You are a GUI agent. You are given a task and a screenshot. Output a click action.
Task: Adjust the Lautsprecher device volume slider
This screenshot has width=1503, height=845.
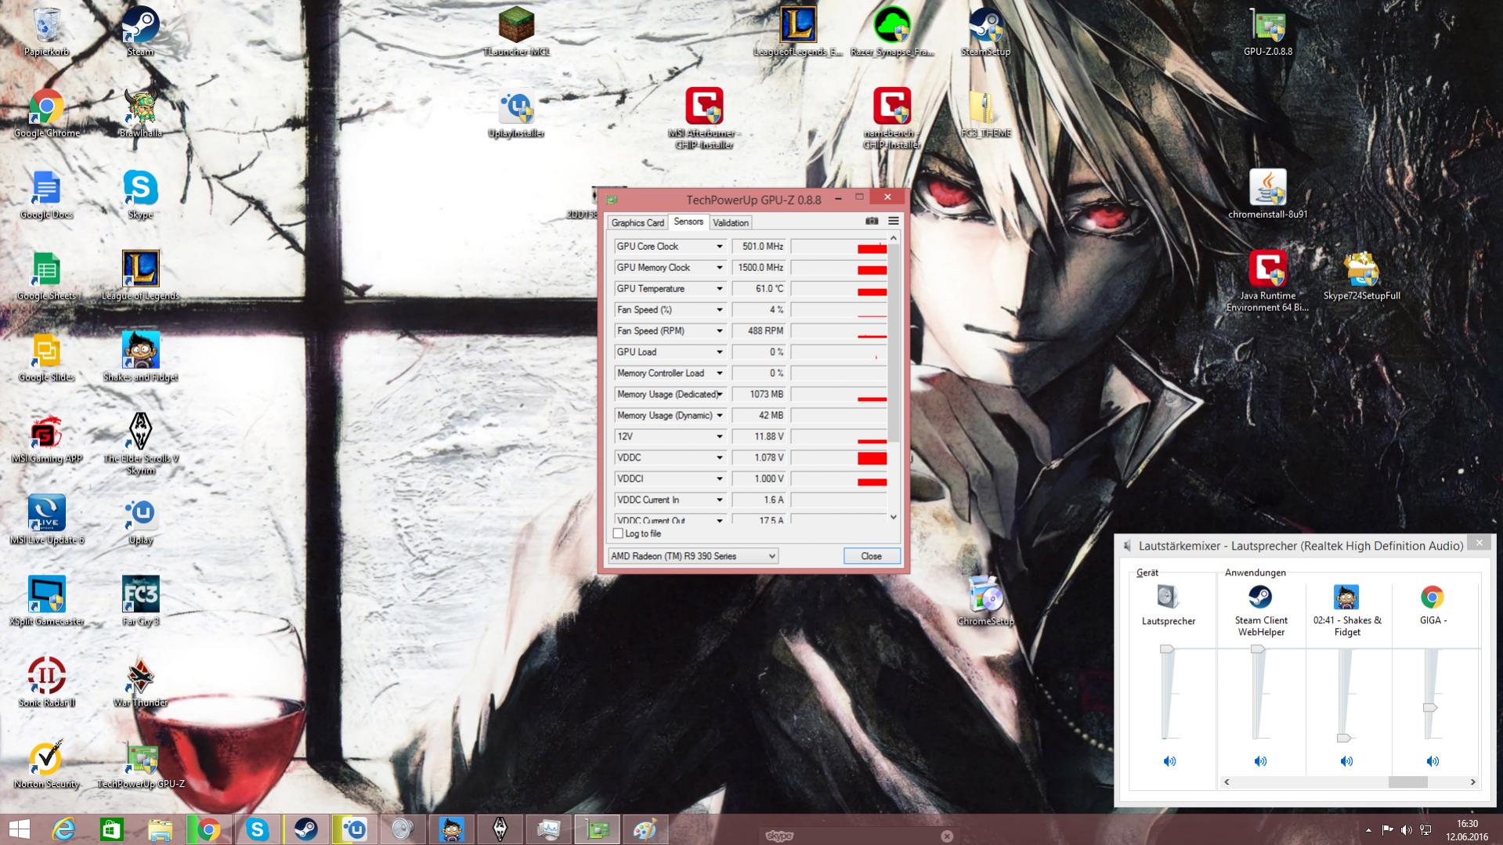coord(1167,649)
